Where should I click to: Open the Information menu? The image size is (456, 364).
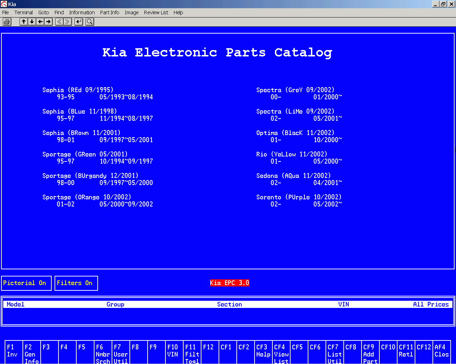point(82,13)
